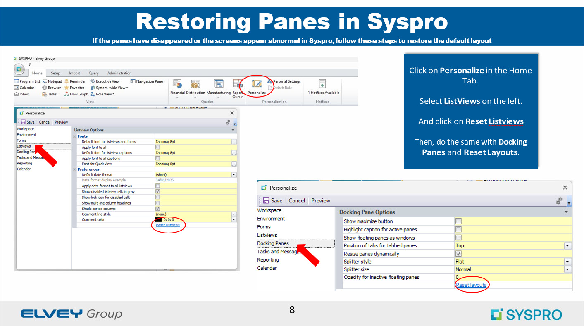Click Personalize in the Home tab
Image resolution: width=584 pixels, height=326 pixels.
coord(257,87)
